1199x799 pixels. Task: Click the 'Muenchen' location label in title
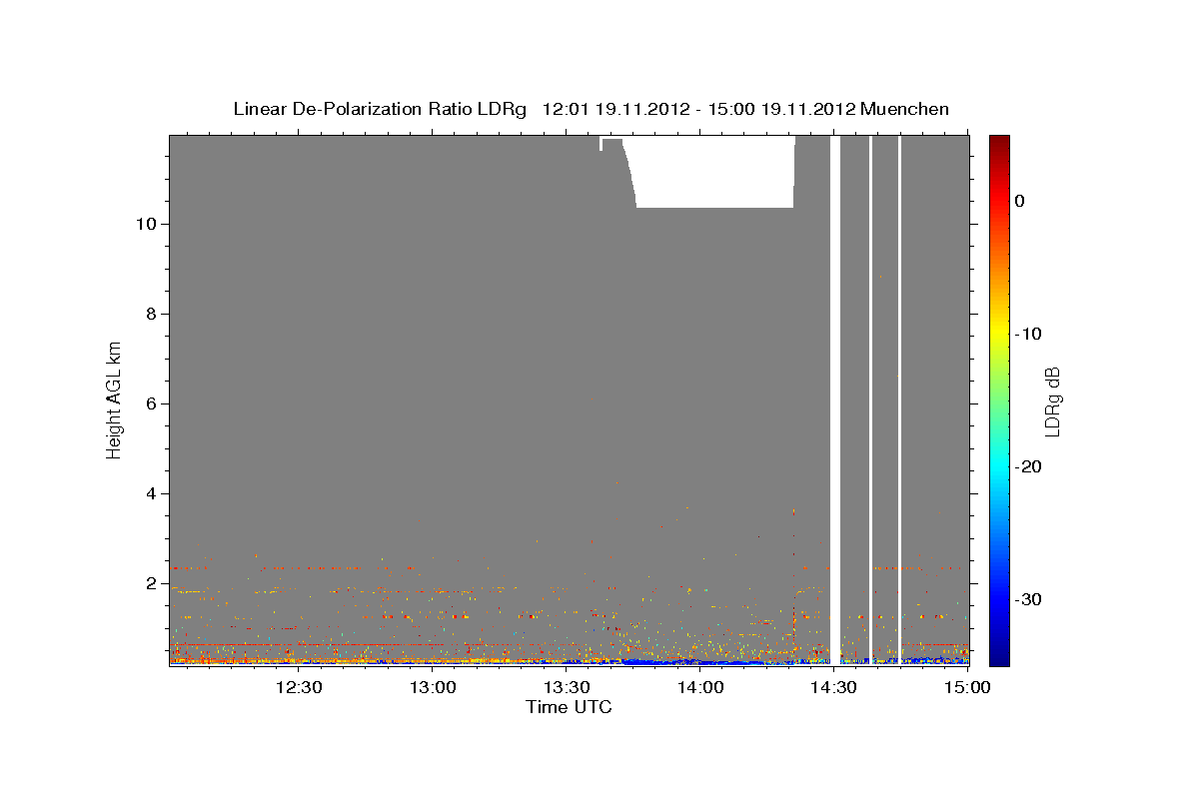(904, 109)
